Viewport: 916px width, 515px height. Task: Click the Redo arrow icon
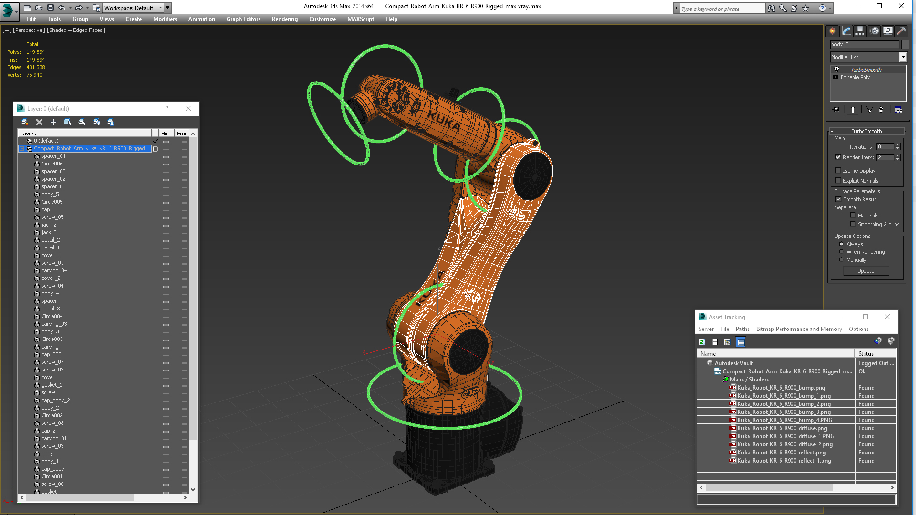(78, 8)
